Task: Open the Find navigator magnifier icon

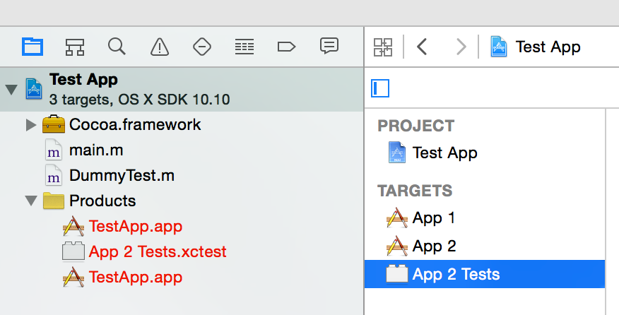Action: pos(117,47)
